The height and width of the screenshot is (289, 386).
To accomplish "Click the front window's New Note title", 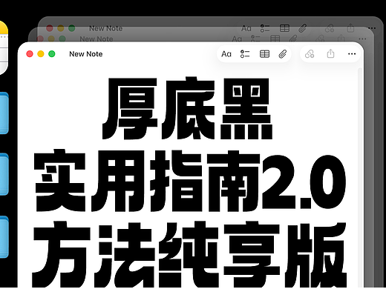I will click(86, 54).
